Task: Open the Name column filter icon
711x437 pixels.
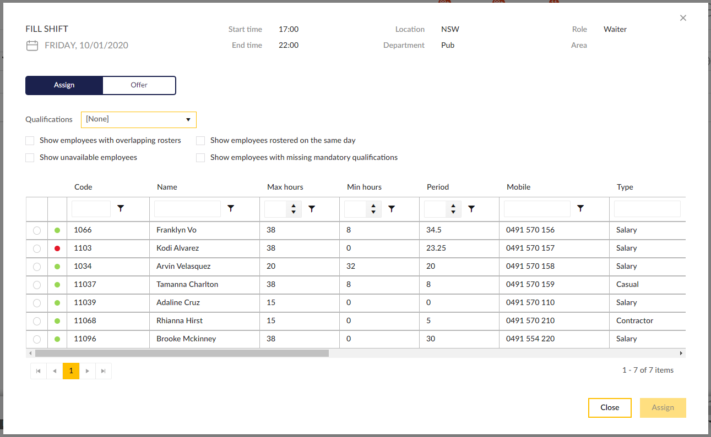Action: click(231, 208)
